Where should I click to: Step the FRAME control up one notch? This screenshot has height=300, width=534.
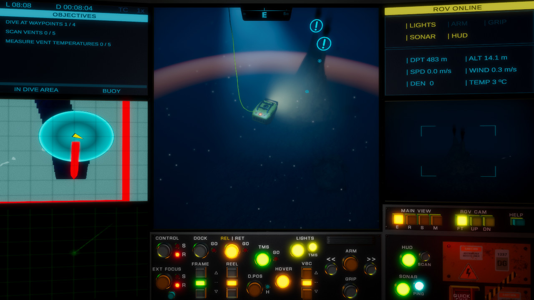point(200,271)
